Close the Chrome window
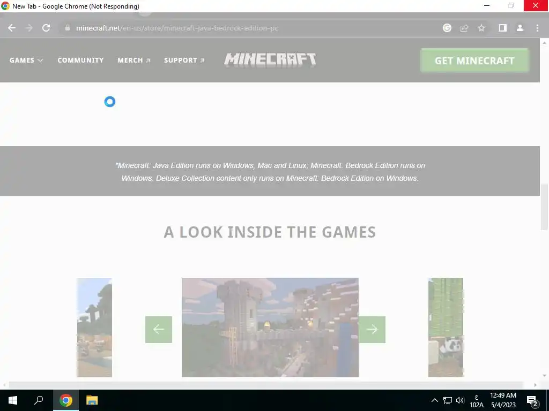This screenshot has height=411, width=549. pyautogui.click(x=536, y=5)
